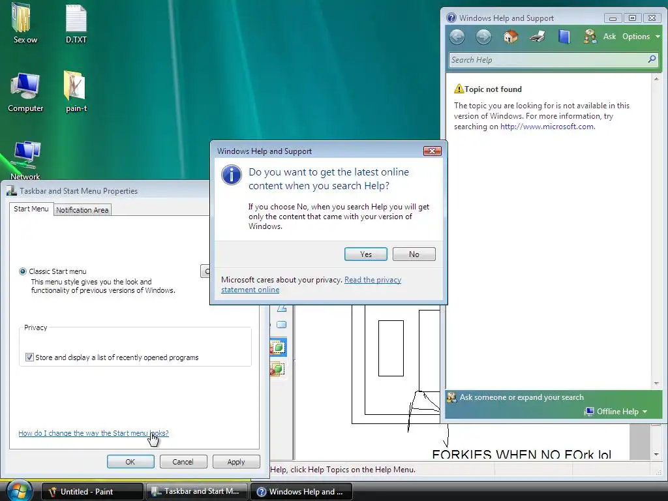Click the Print icon in Help toolbar
Image resolution: width=668 pixels, height=501 pixels.
coord(538,37)
